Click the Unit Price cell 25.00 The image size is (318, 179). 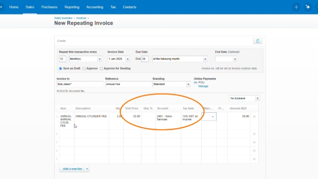pos(132,121)
